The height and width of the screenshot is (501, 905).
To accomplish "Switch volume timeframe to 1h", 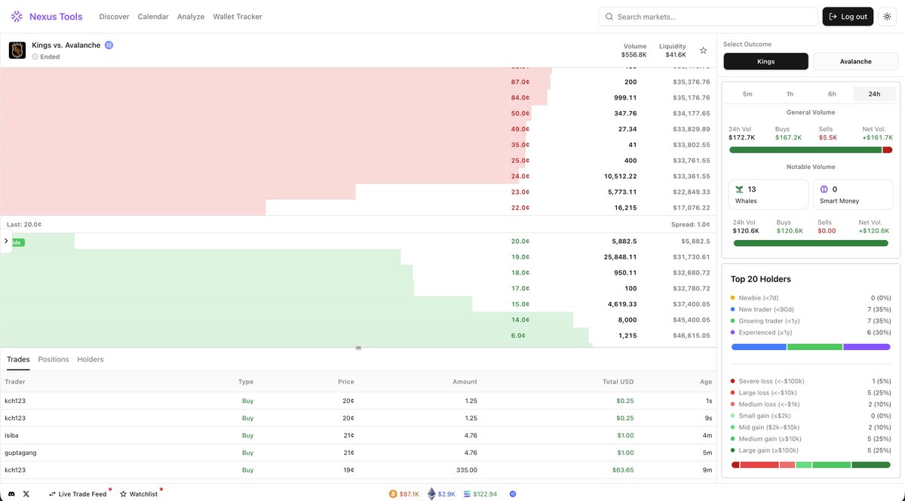I will coord(790,94).
